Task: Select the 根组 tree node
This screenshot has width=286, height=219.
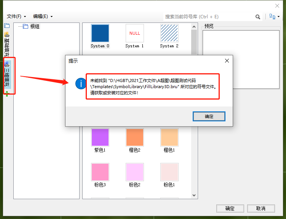Action: click(x=35, y=26)
